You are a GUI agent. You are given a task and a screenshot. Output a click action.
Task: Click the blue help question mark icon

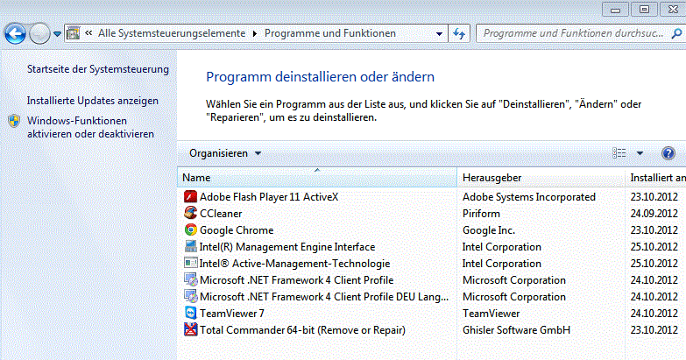pyautogui.click(x=668, y=153)
